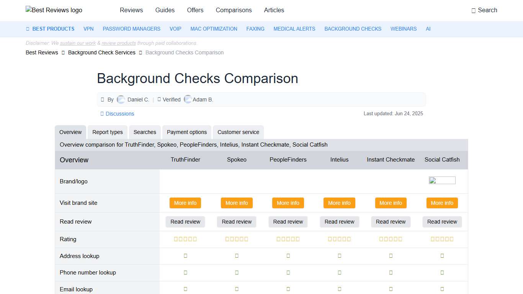Click Read review under Intelius
Screen dimensions: 523x294
[x=339, y=222]
